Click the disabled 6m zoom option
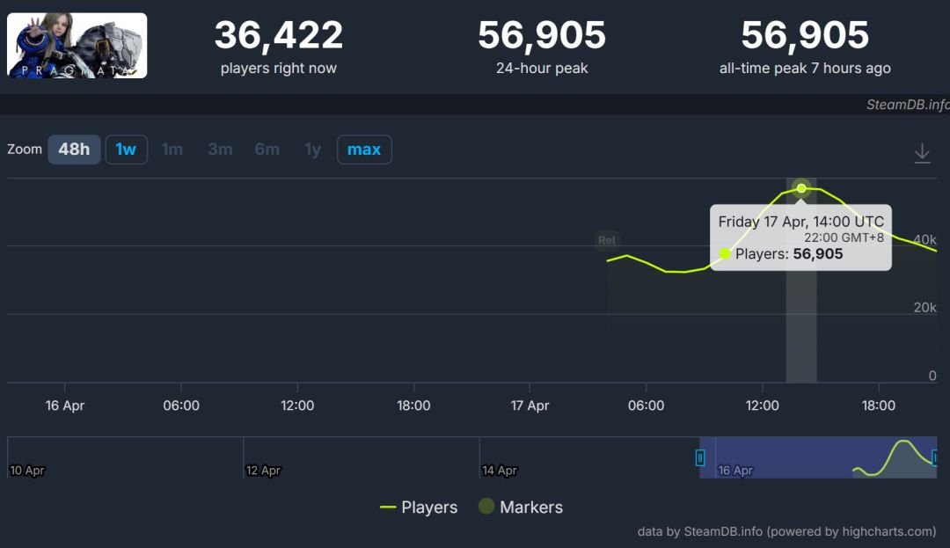The height and width of the screenshot is (548, 950). tap(267, 150)
